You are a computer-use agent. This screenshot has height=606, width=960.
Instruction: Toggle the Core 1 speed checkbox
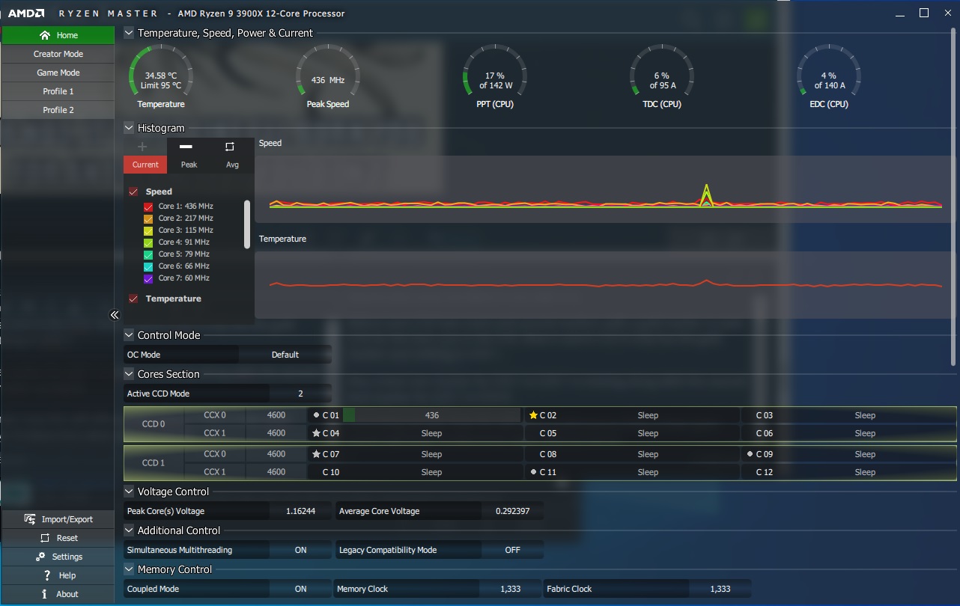click(148, 206)
